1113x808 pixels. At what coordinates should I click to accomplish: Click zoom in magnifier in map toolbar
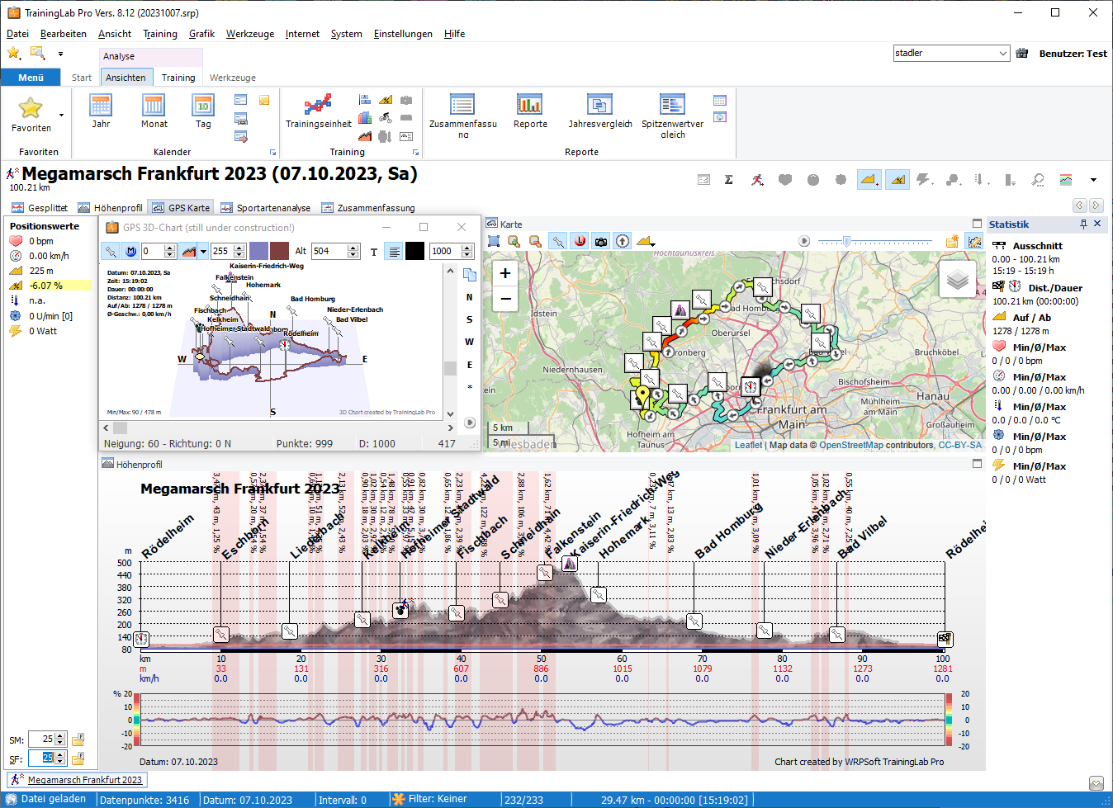click(x=514, y=241)
